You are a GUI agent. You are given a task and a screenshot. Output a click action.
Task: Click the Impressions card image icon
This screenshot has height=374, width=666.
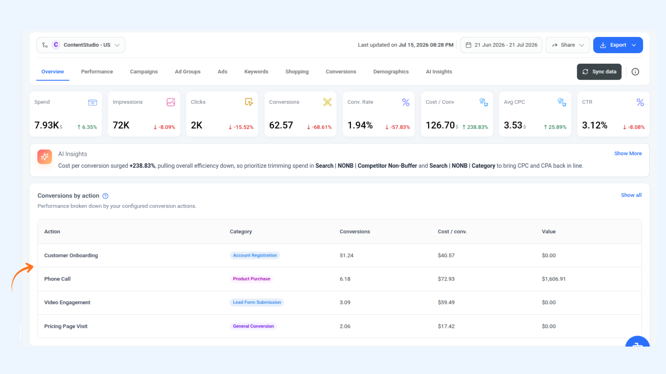pos(171,102)
